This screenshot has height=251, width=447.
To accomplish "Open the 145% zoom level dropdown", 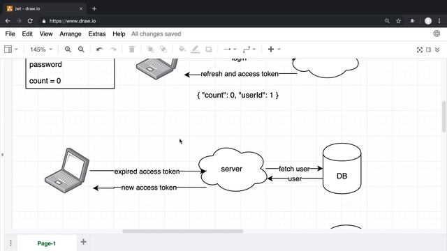I will (41, 50).
